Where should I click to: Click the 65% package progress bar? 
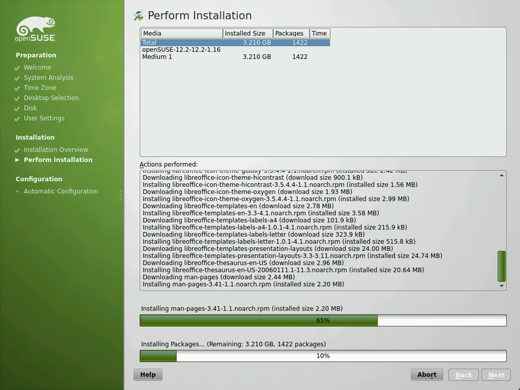(x=323, y=320)
